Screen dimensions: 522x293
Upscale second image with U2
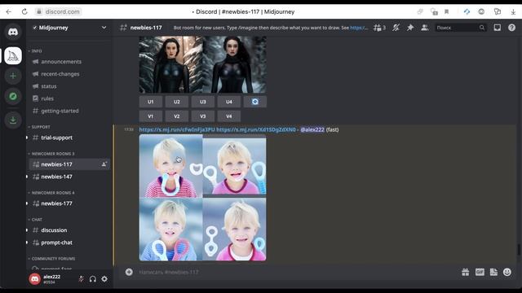pyautogui.click(x=177, y=102)
